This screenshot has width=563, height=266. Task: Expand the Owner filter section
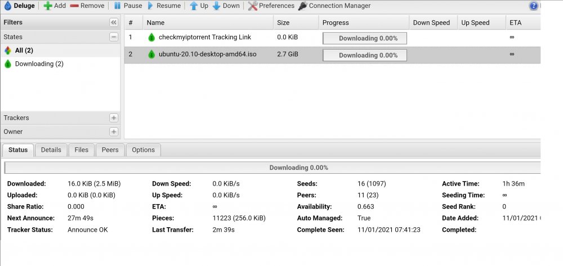tap(114, 132)
